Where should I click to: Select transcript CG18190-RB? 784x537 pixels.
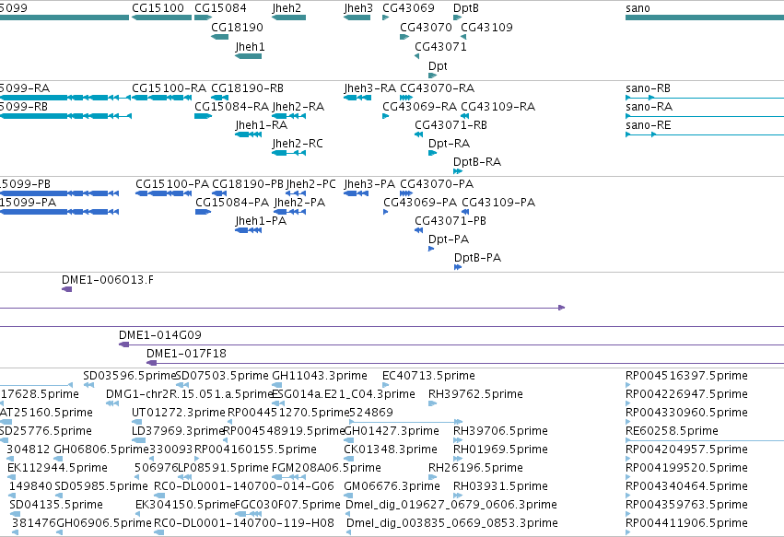point(220,98)
